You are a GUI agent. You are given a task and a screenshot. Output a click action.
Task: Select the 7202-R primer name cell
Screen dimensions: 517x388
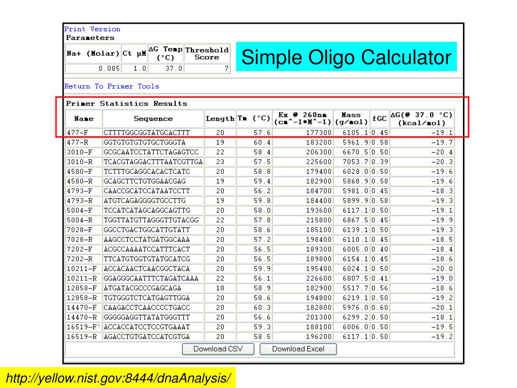coord(84,259)
